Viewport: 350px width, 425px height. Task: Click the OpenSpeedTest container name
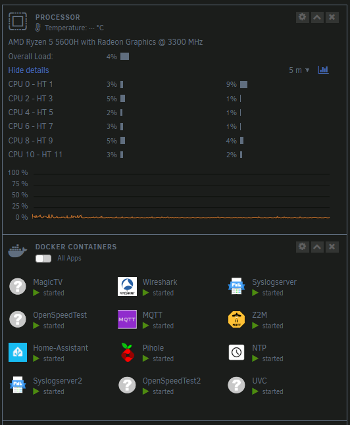[x=60, y=315]
